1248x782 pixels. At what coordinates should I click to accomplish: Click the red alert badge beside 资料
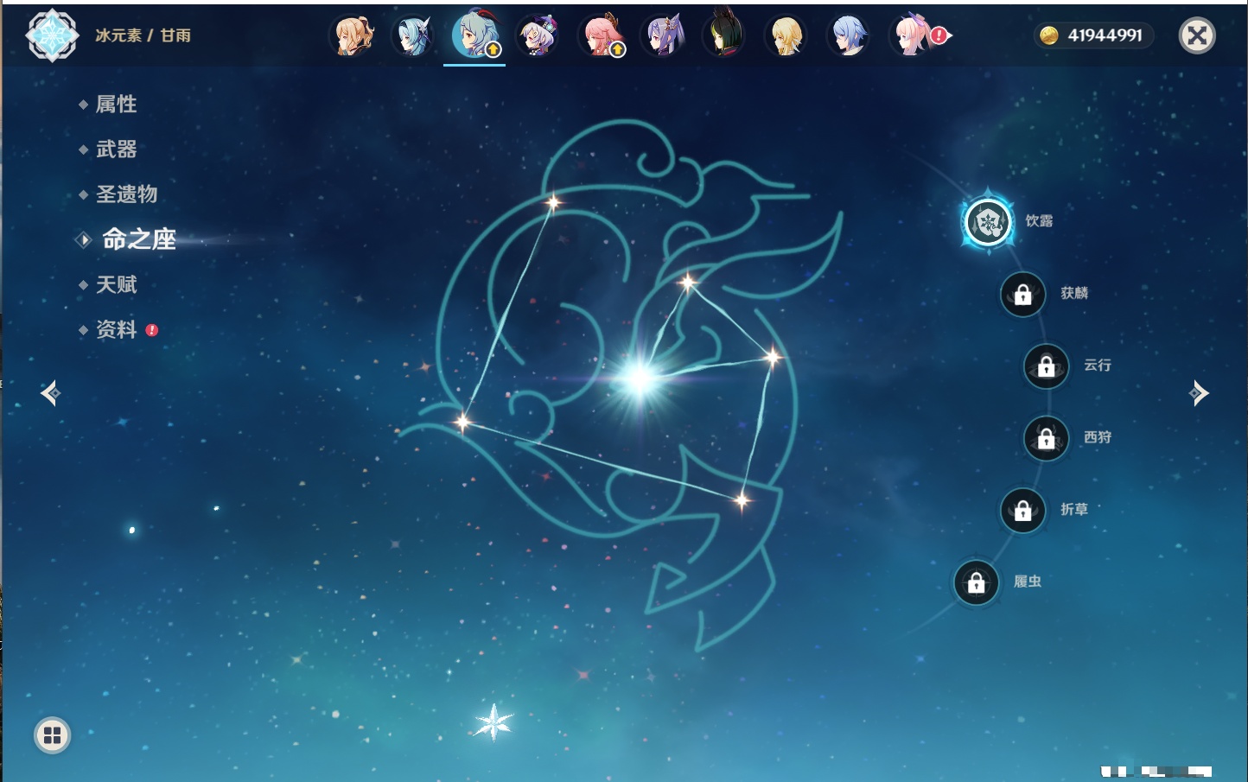pyautogui.click(x=152, y=330)
